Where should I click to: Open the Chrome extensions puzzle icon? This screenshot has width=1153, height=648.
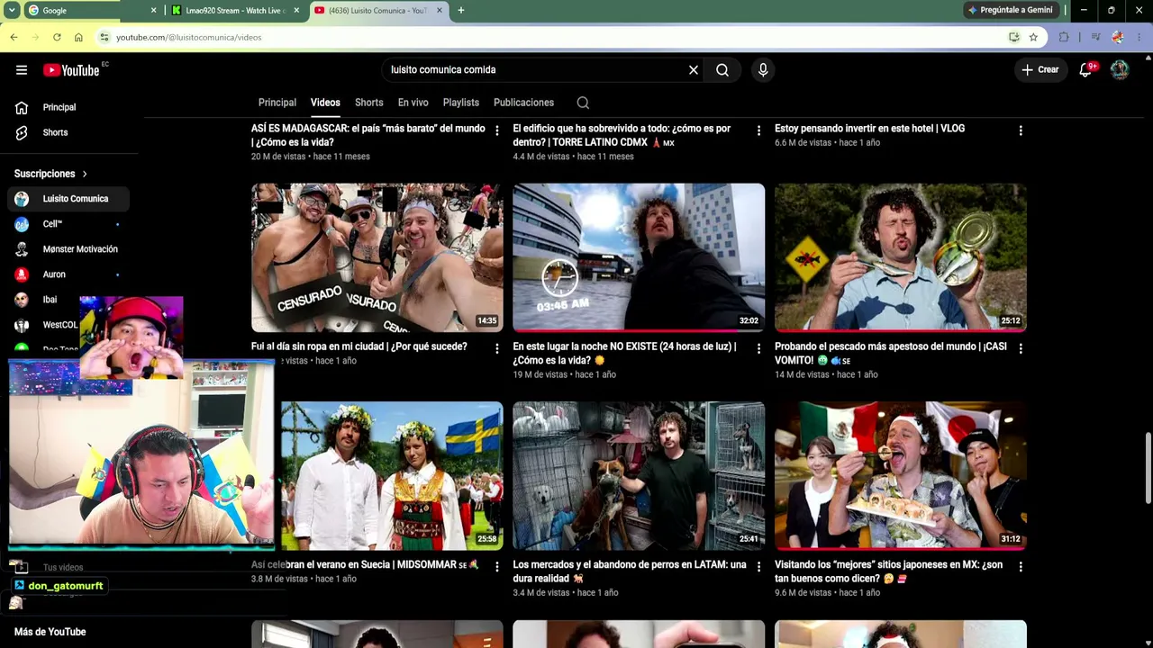(1064, 37)
